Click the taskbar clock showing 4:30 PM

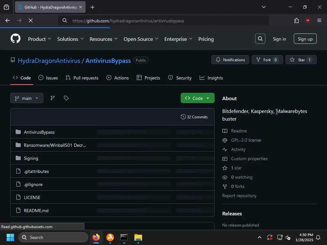[304, 237]
